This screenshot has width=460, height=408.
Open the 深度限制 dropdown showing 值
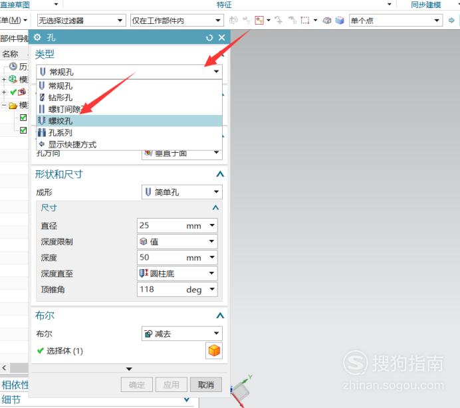(177, 241)
